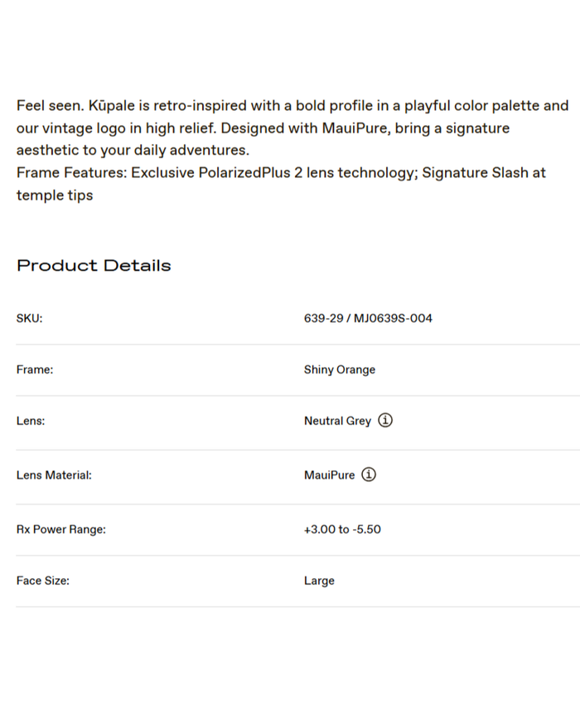Select the MauiPure lens material value text
Viewport: 580px width, 704px height.
(x=329, y=475)
